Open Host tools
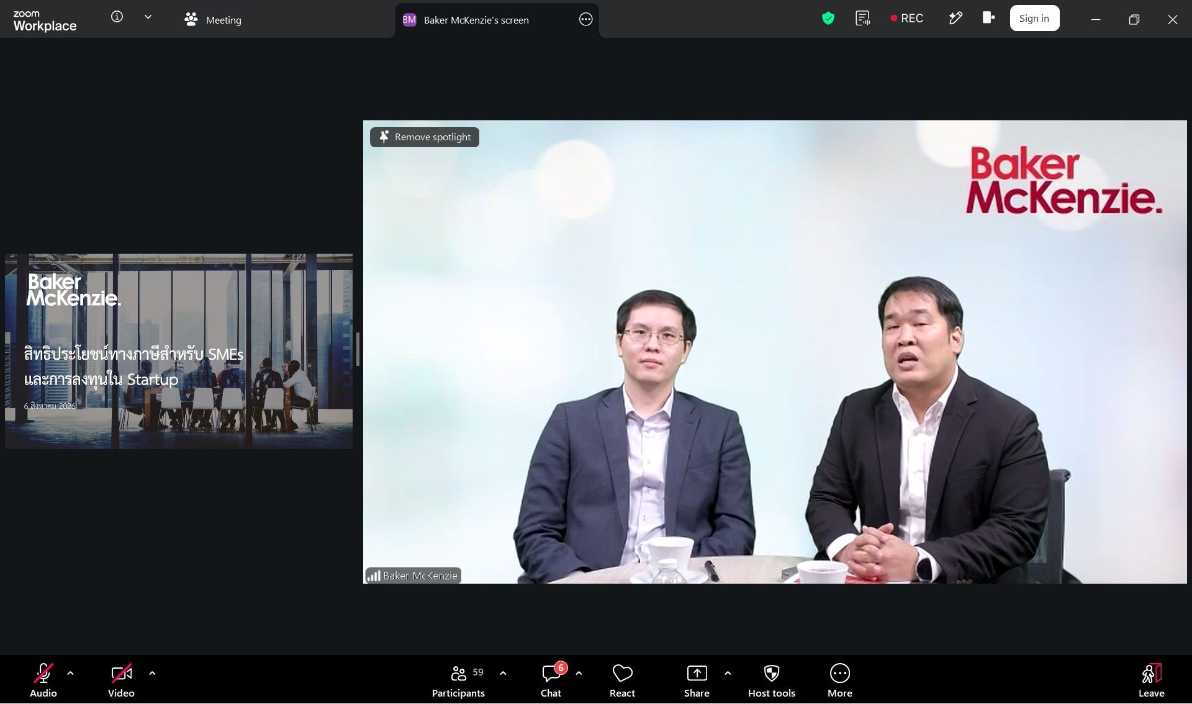This screenshot has height=704, width=1192. 772,680
